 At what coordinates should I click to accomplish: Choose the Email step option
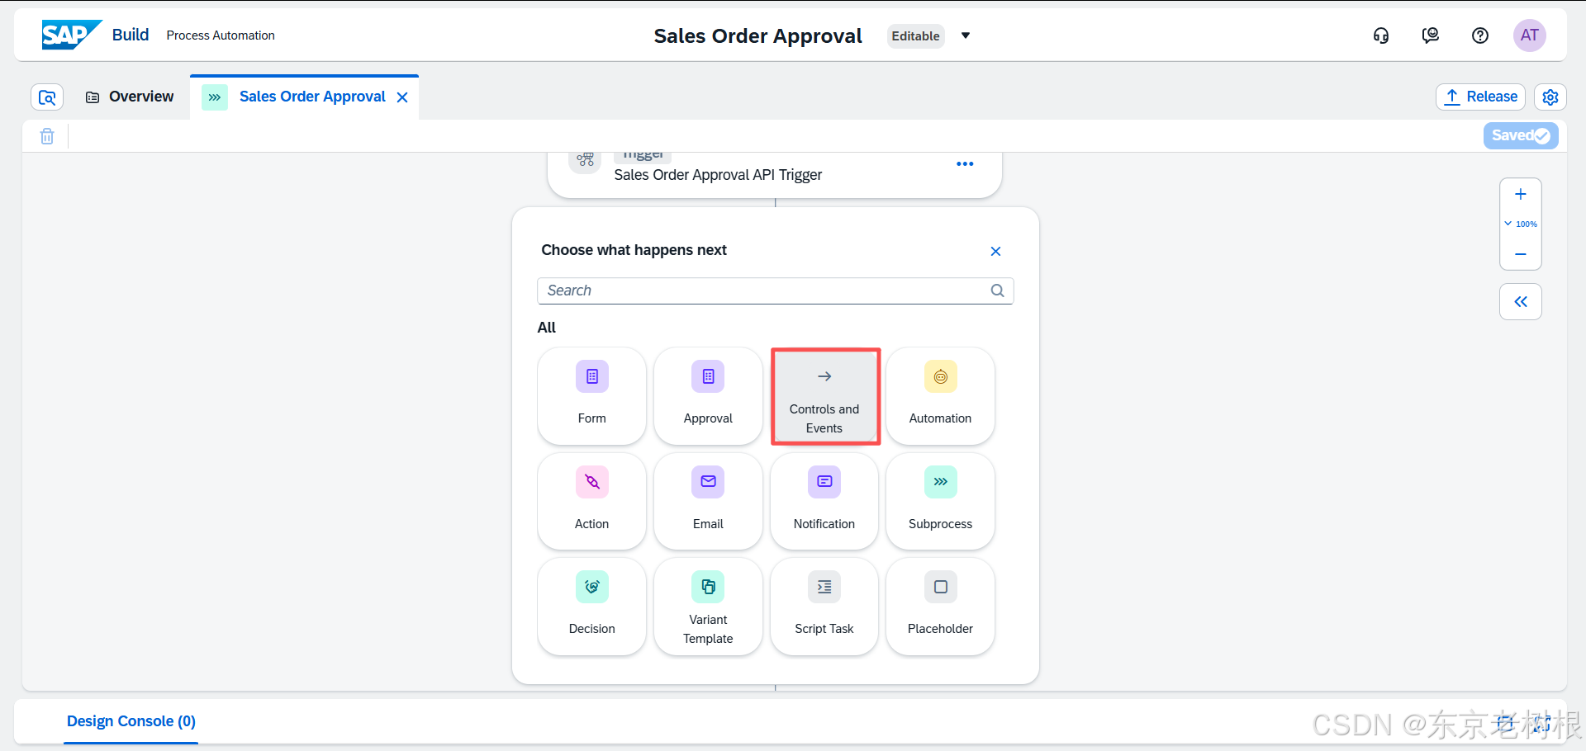[708, 501]
